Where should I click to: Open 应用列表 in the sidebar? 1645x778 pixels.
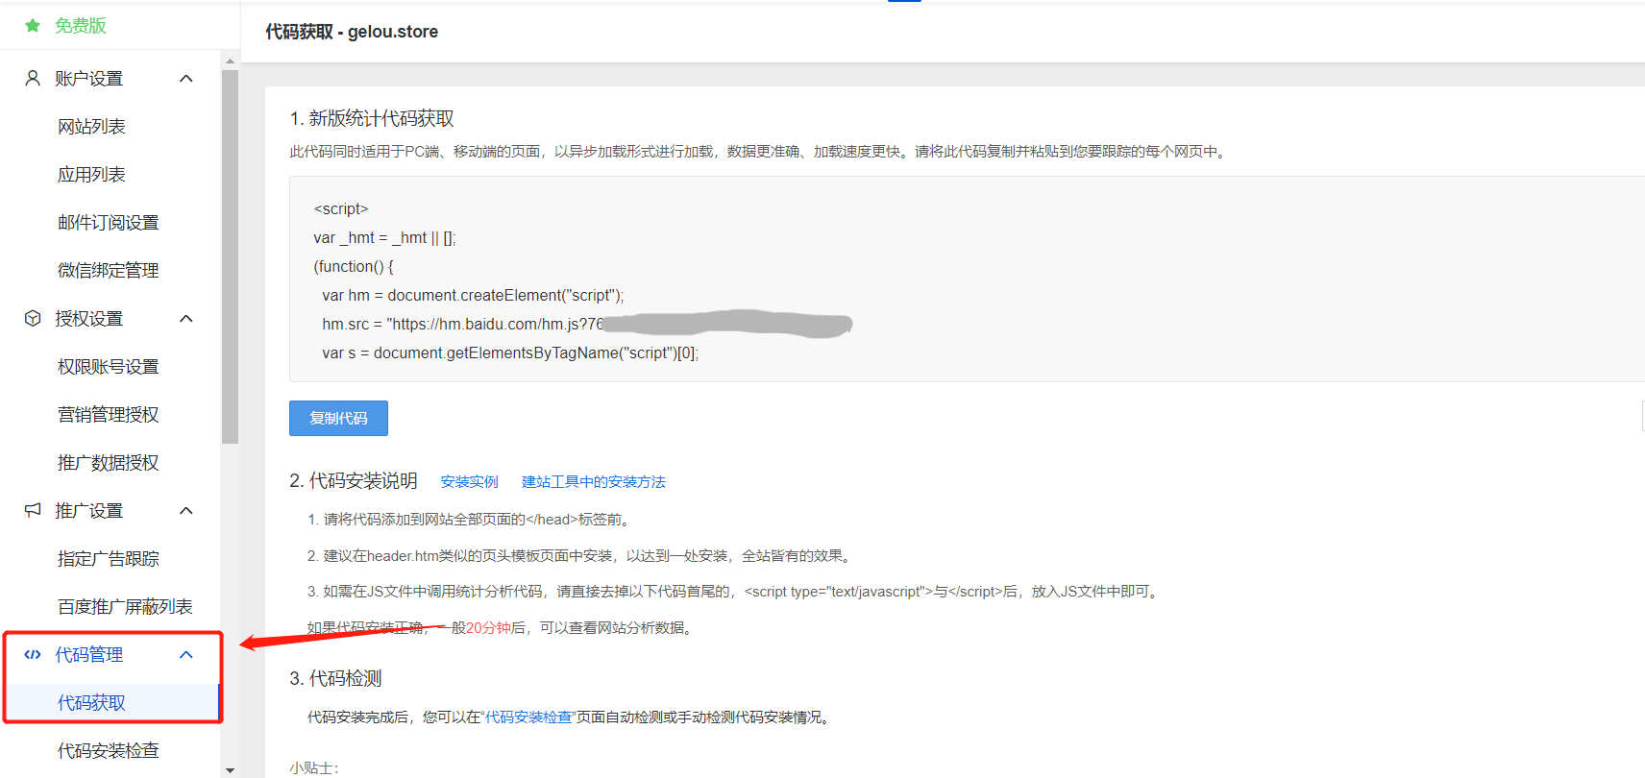91,174
